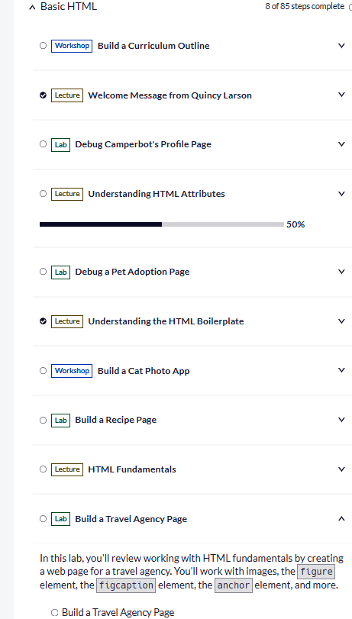Open the Build a Travel Agency Page step link
The width and height of the screenshot is (352, 619).
pos(118,613)
